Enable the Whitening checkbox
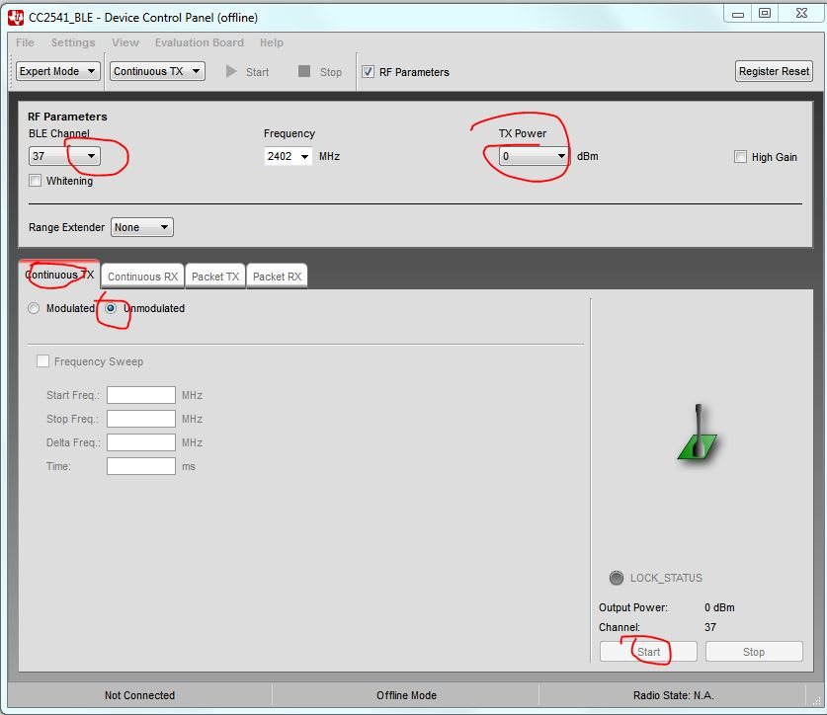This screenshot has width=827, height=715. pyautogui.click(x=35, y=181)
